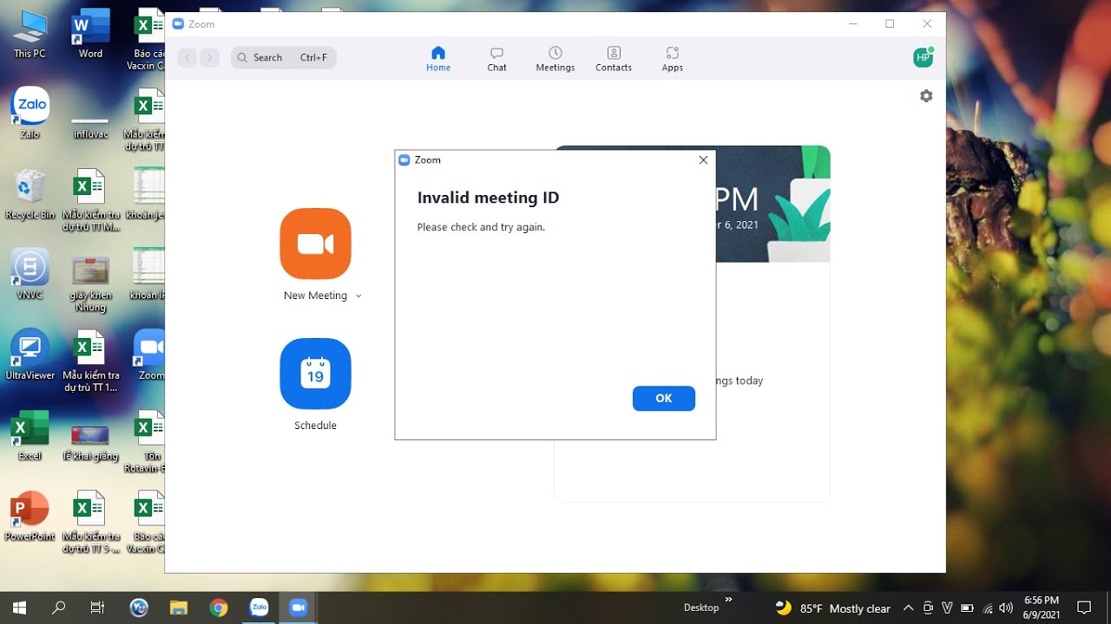Viewport: 1111px width, 624px height.
Task: Open the UltraViewer desktop shortcut
Action: coord(30,354)
